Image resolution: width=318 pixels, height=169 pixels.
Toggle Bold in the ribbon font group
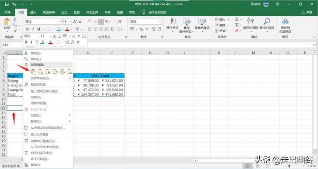pyautogui.click(x=27, y=29)
